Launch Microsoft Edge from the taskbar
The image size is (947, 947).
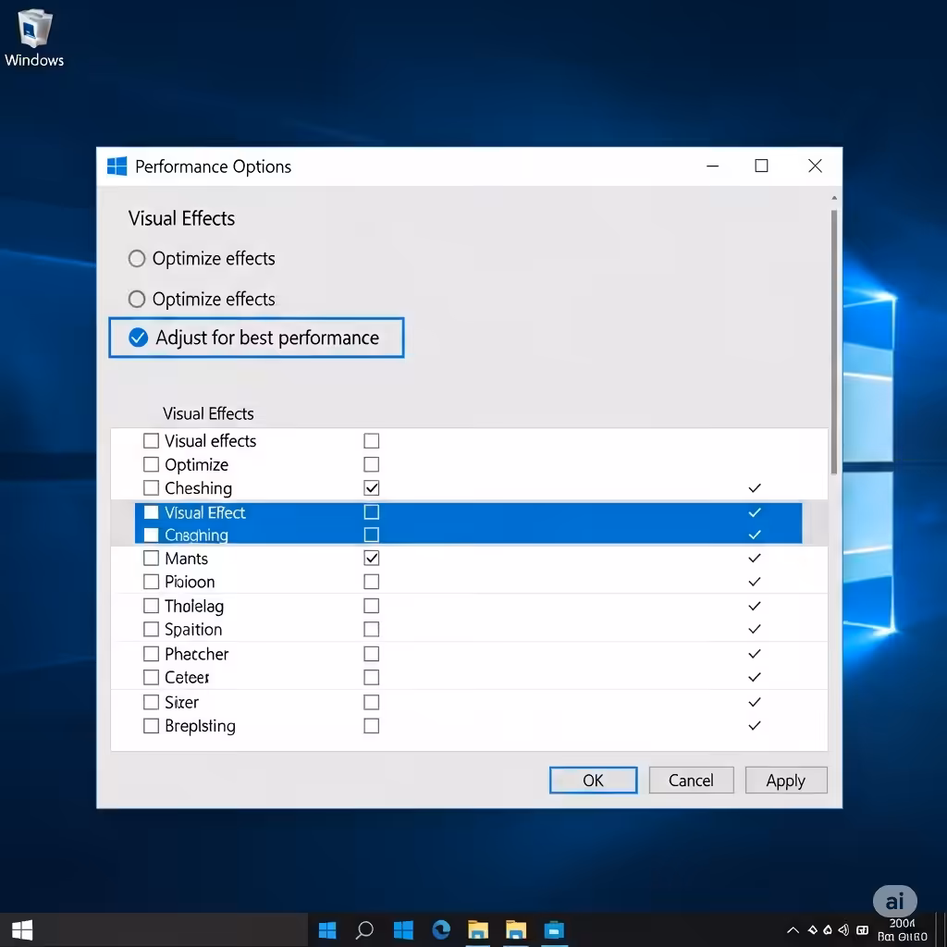tap(441, 930)
